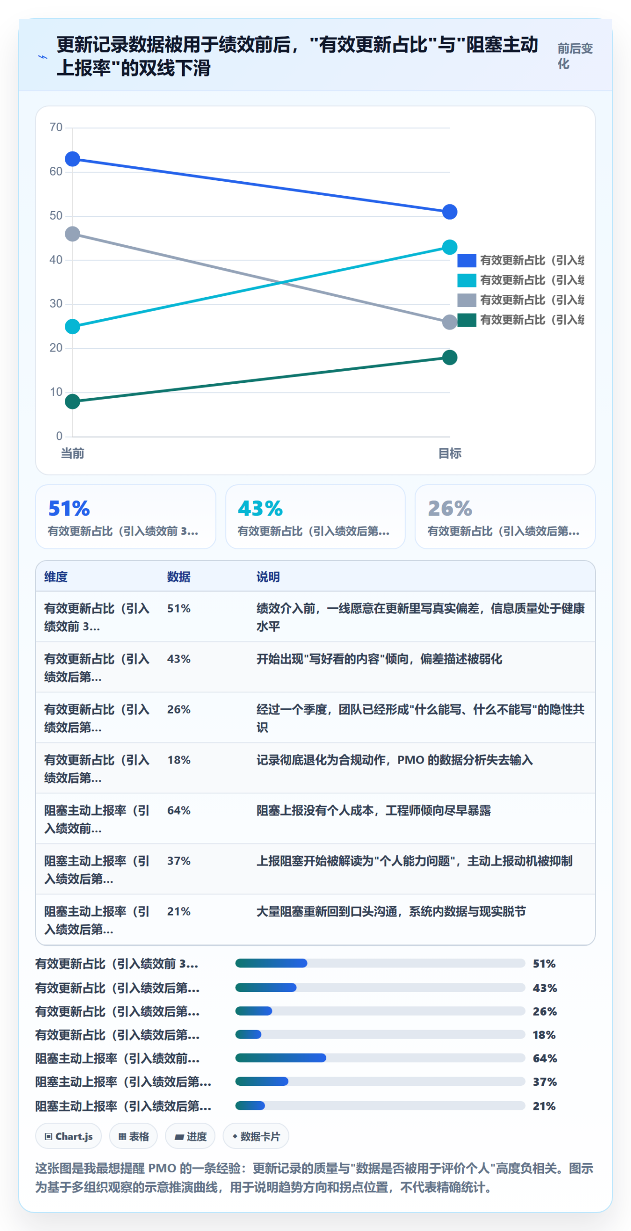Click the gray data point at 目标

pyautogui.click(x=449, y=322)
